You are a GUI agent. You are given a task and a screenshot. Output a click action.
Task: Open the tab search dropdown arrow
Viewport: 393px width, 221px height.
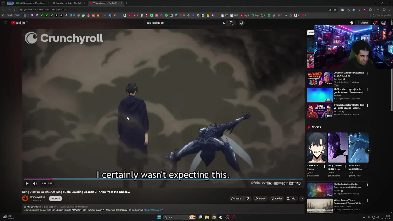pos(3,3)
